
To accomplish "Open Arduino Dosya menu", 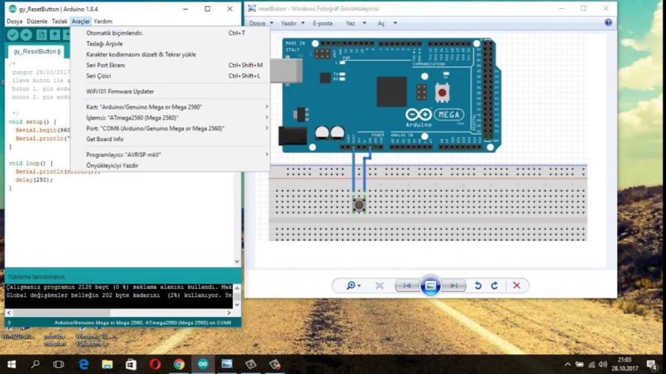I will click(15, 21).
